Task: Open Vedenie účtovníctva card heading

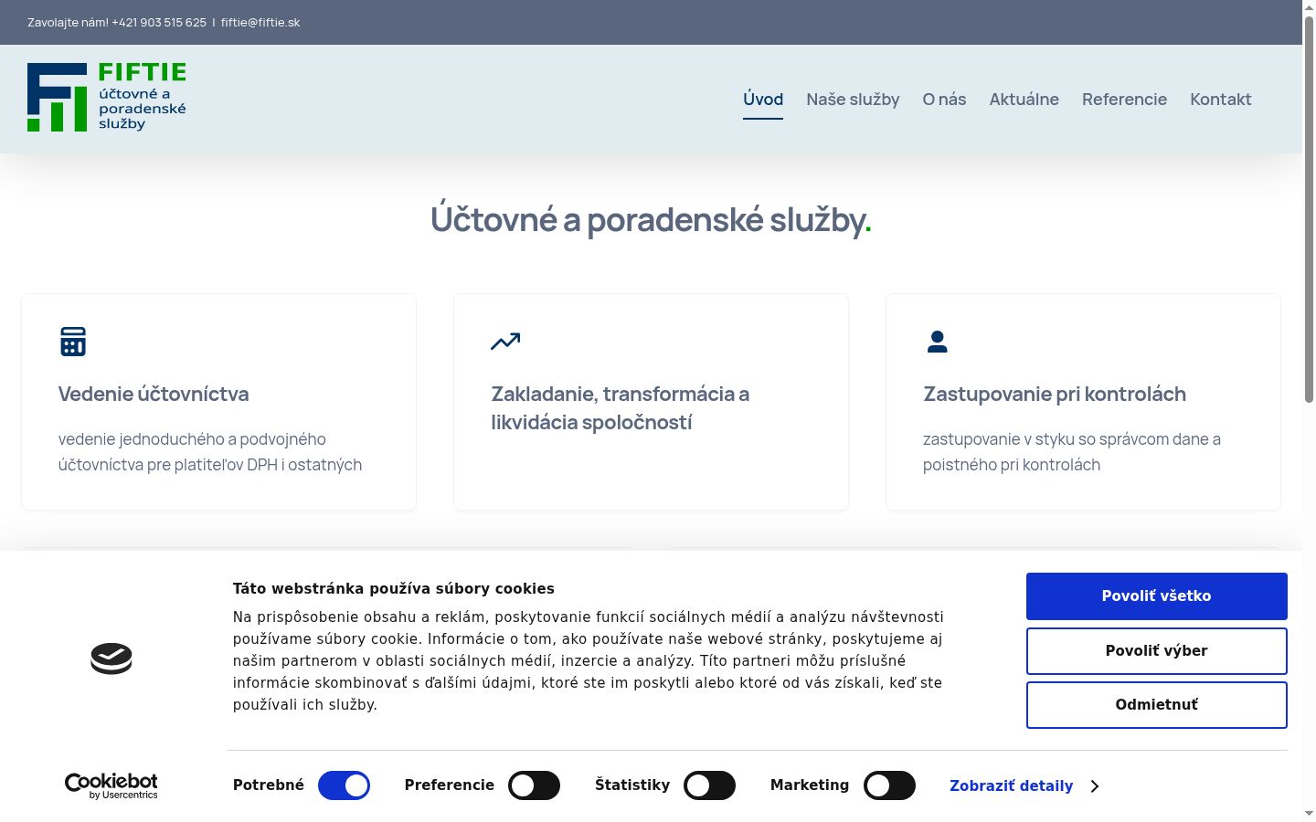Action: 154,395
